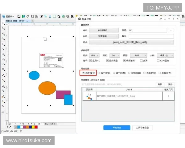Click the 刷新 refresh button
The image size is (185, 148).
tap(160, 84)
